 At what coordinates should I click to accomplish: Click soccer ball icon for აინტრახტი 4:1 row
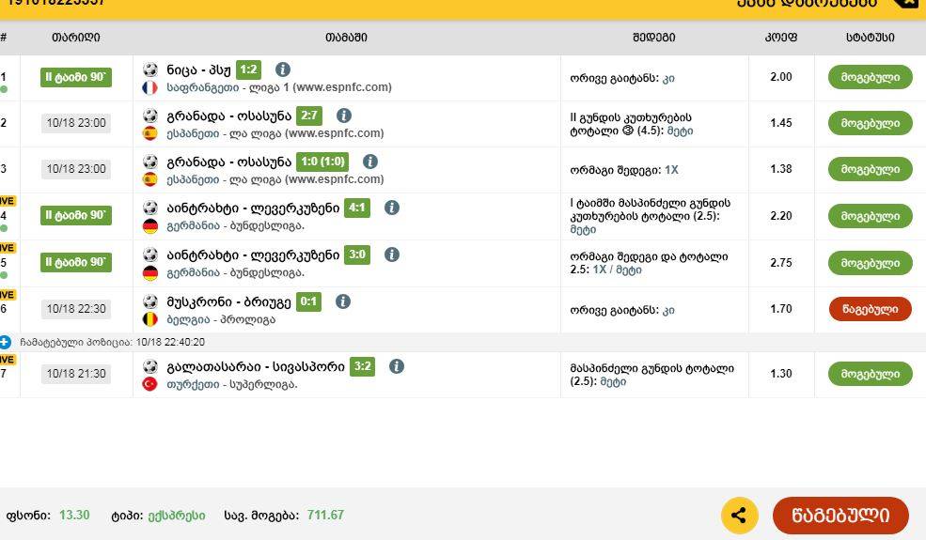click(150, 208)
